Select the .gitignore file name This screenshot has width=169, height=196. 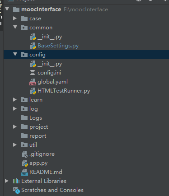pyautogui.click(x=42, y=154)
